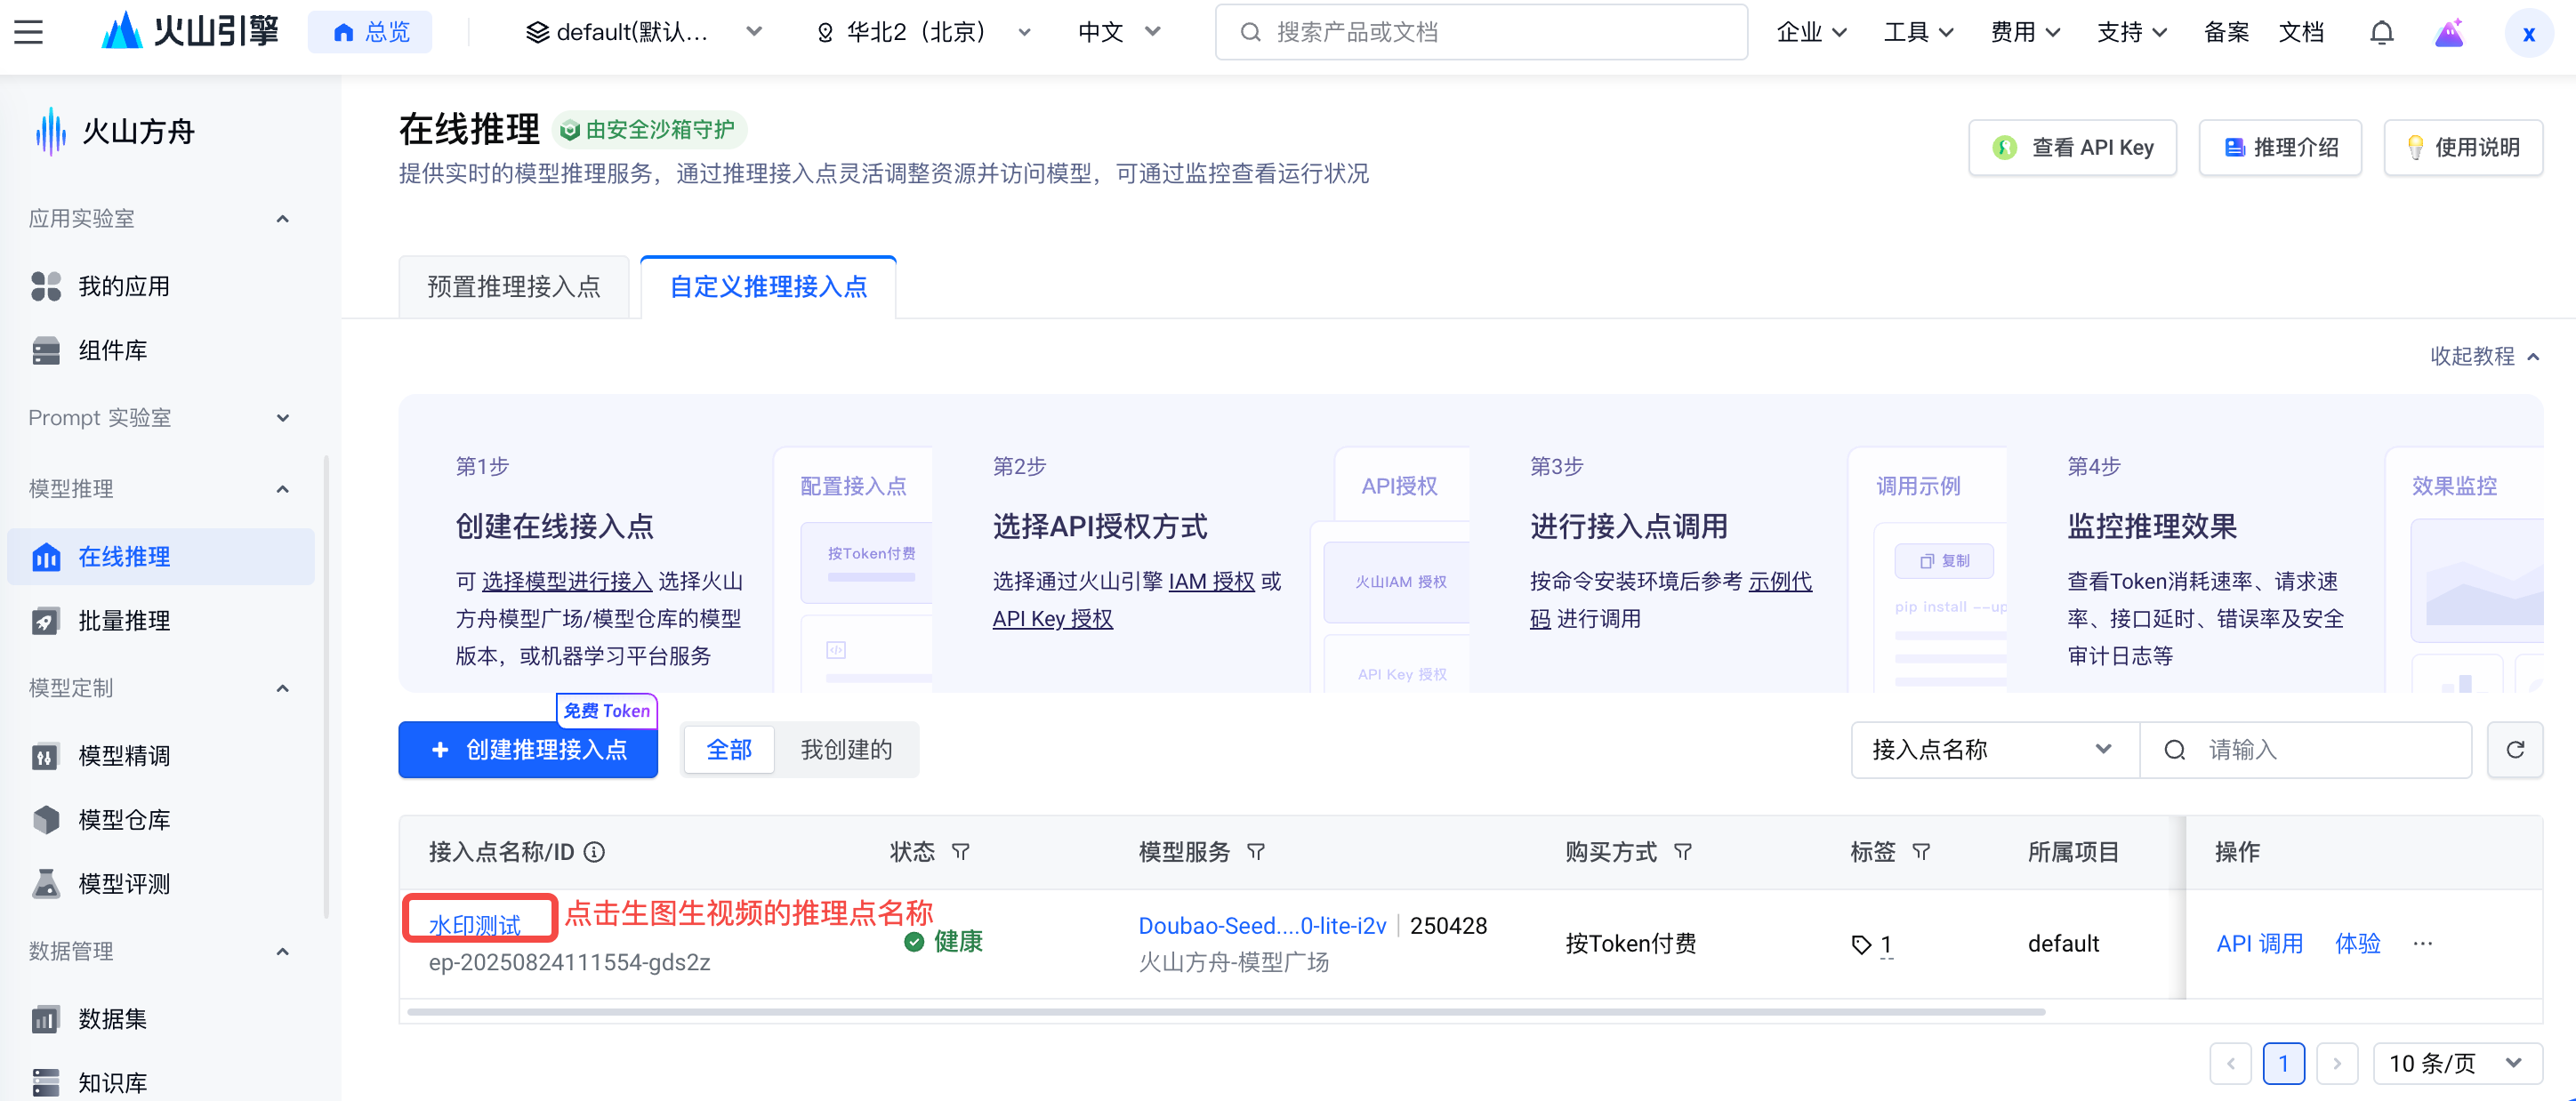Open the 10 条/页 page size dropdown
This screenshot has width=2576, height=1101.
click(x=2456, y=1062)
